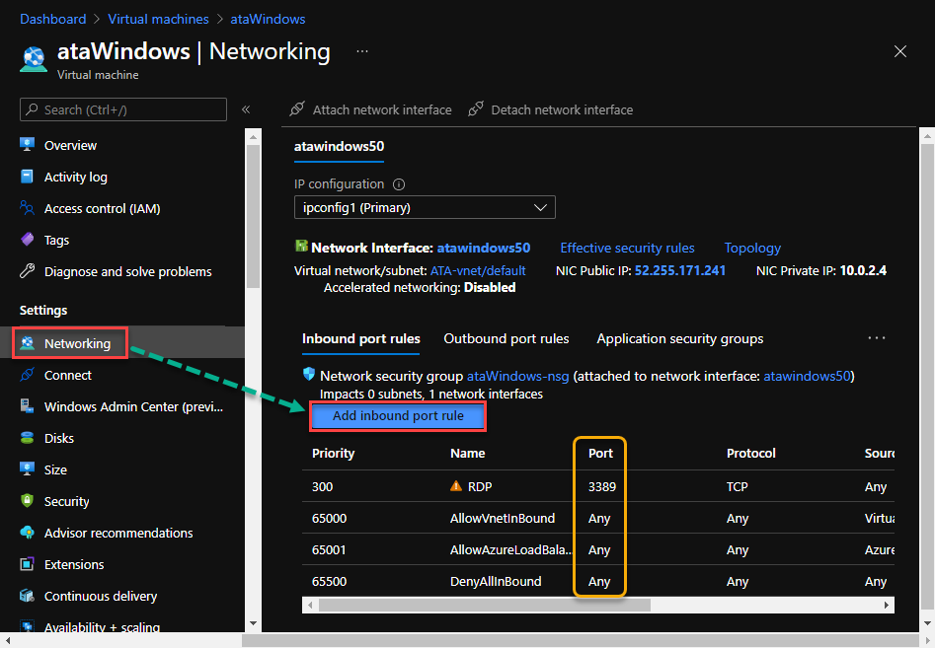This screenshot has height=648, width=935.
Task: Click the Windows Admin Center icon
Action: tap(27, 406)
